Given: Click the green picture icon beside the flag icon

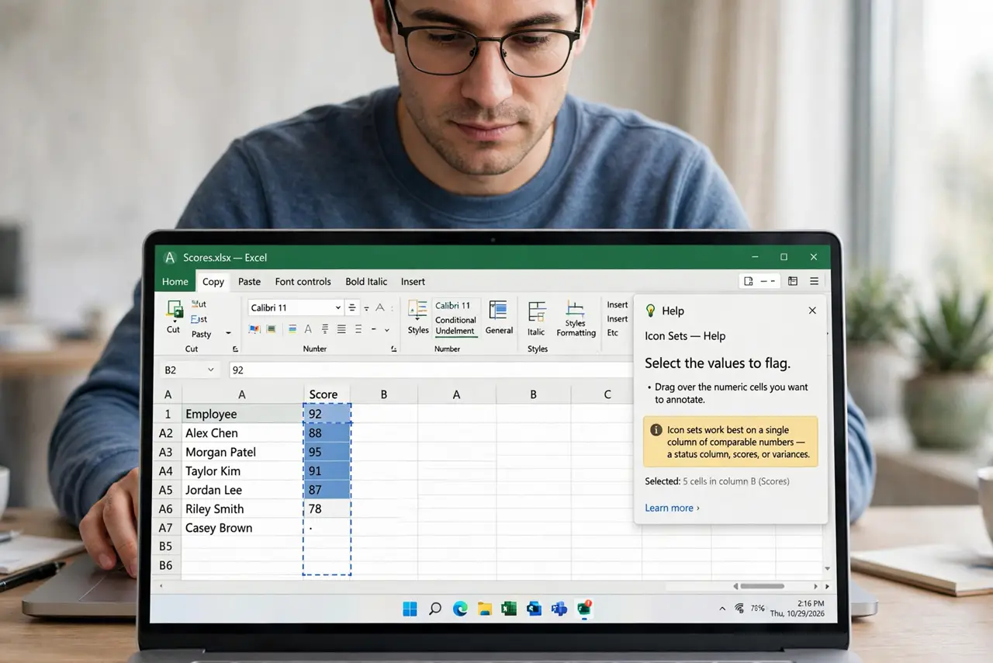Looking at the screenshot, I should click(x=271, y=329).
